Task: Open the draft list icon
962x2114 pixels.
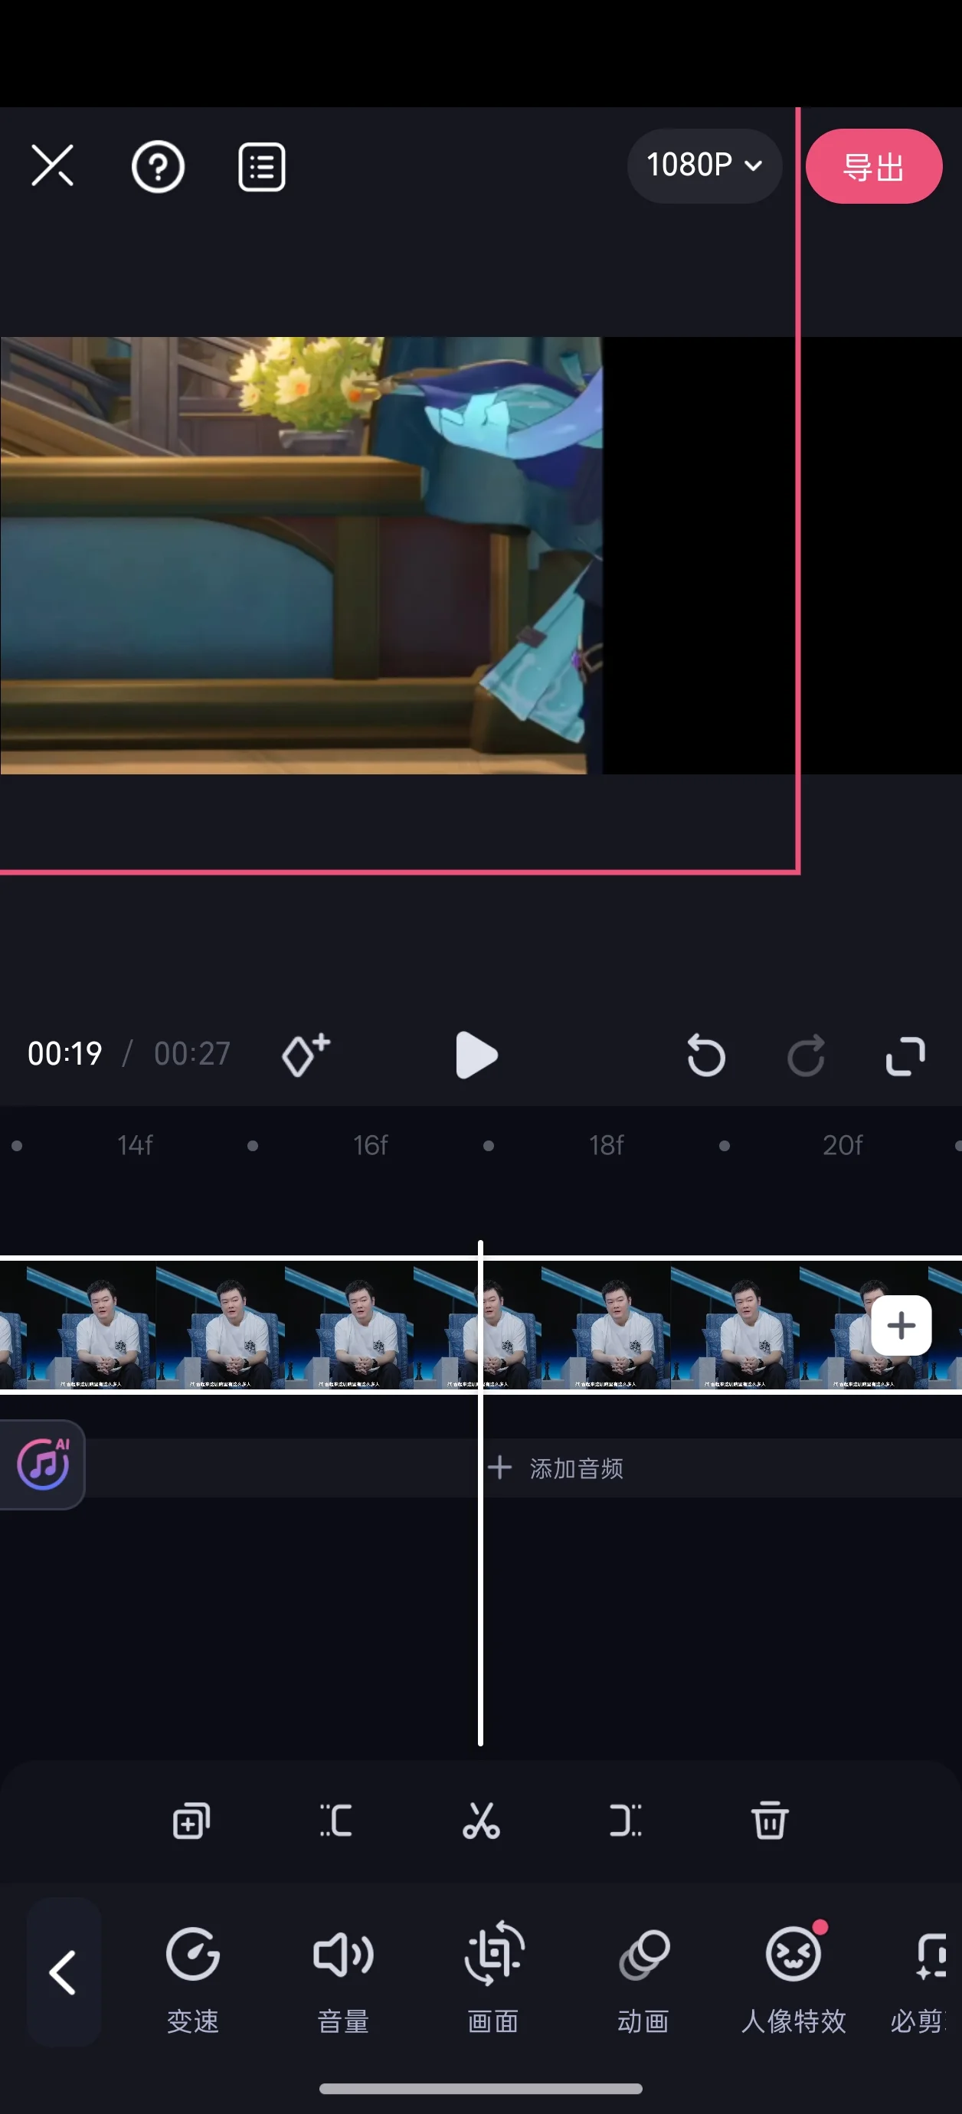Action: pyautogui.click(x=262, y=167)
